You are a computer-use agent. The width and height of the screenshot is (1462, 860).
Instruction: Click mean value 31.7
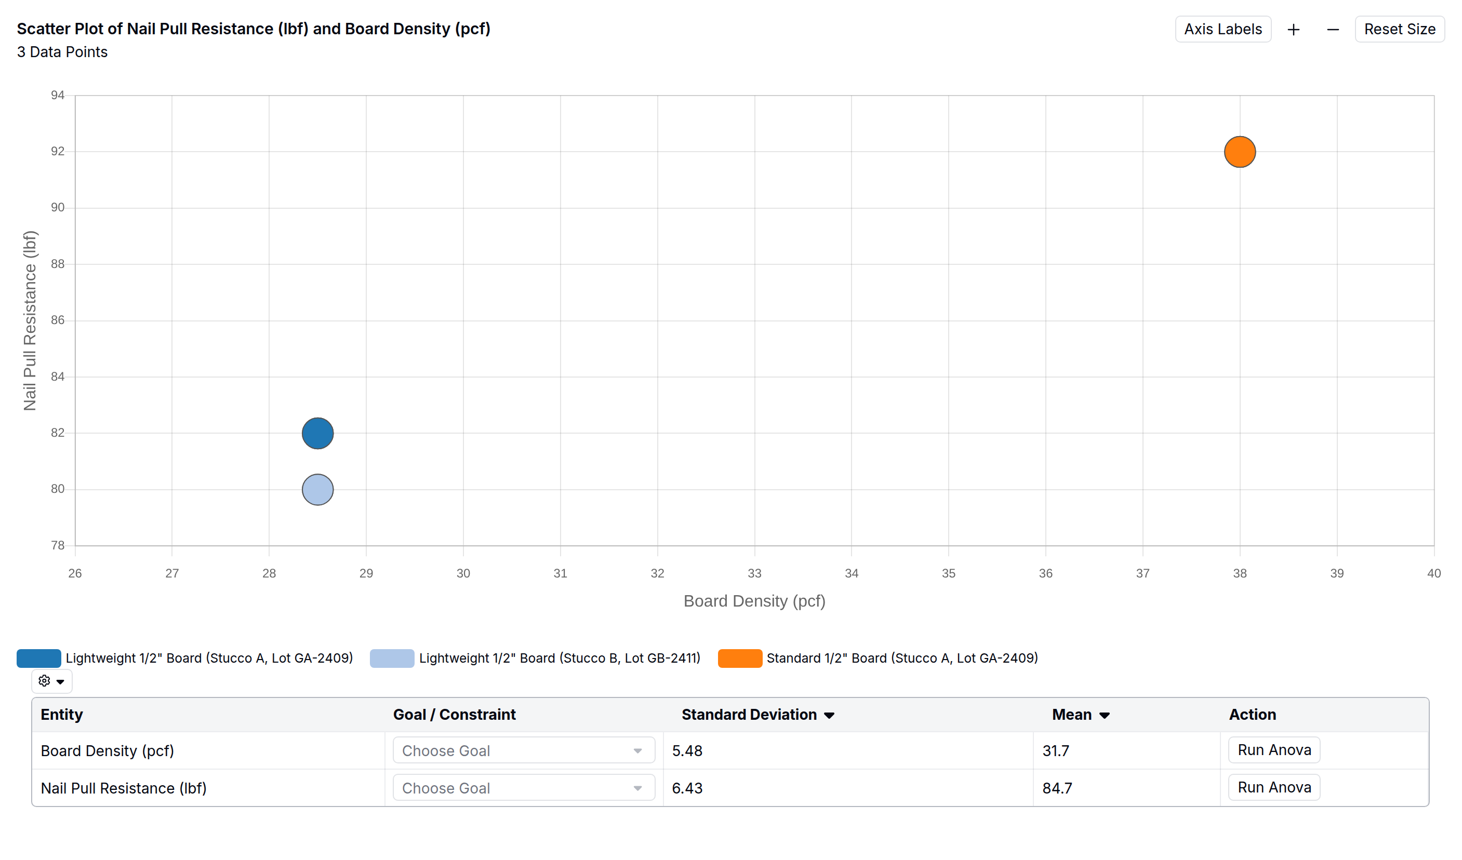1055,750
